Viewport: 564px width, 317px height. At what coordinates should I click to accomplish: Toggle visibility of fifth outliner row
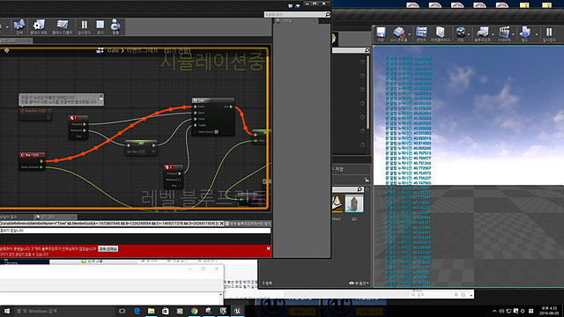(x=362, y=117)
